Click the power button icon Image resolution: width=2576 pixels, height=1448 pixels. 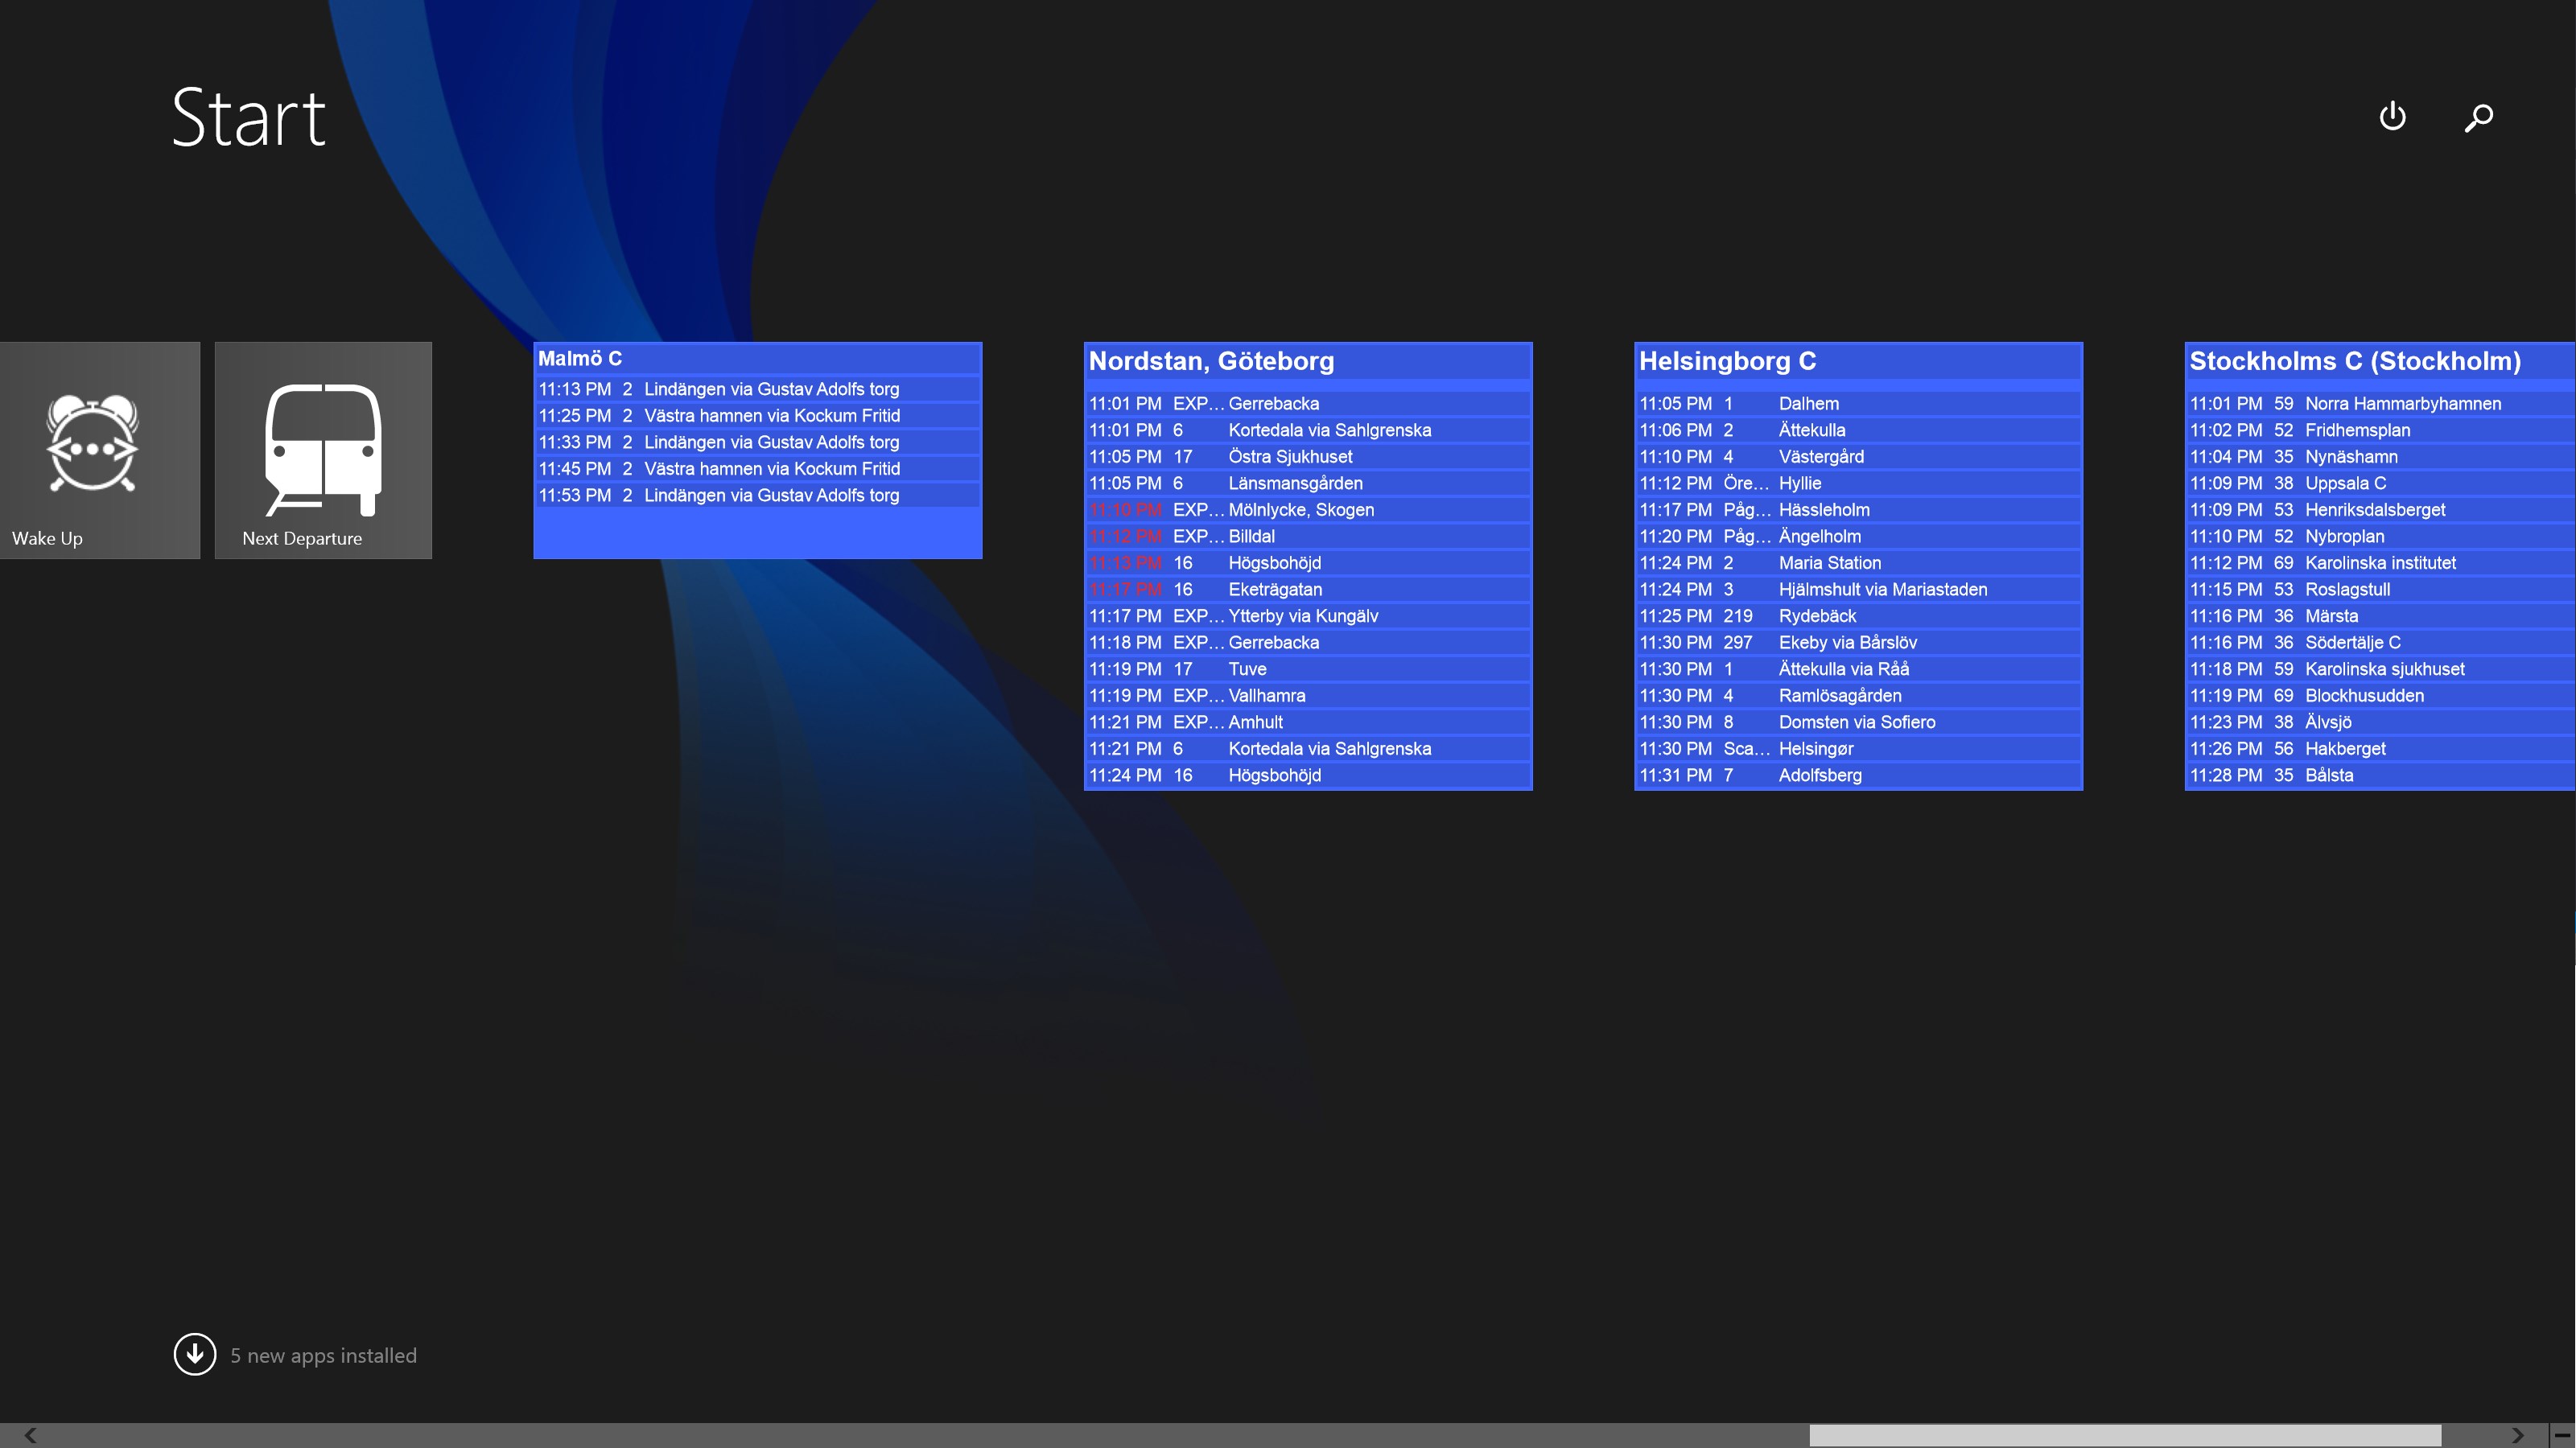[x=2392, y=117]
